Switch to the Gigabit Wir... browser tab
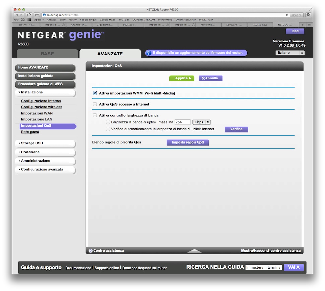The height and width of the screenshot is (291, 325). pyautogui.click(x=105, y=25)
